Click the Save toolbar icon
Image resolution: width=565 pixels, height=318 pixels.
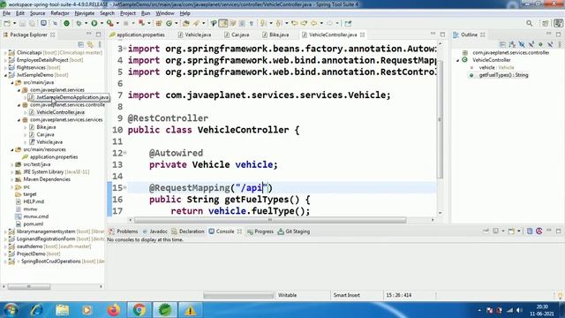(22, 23)
